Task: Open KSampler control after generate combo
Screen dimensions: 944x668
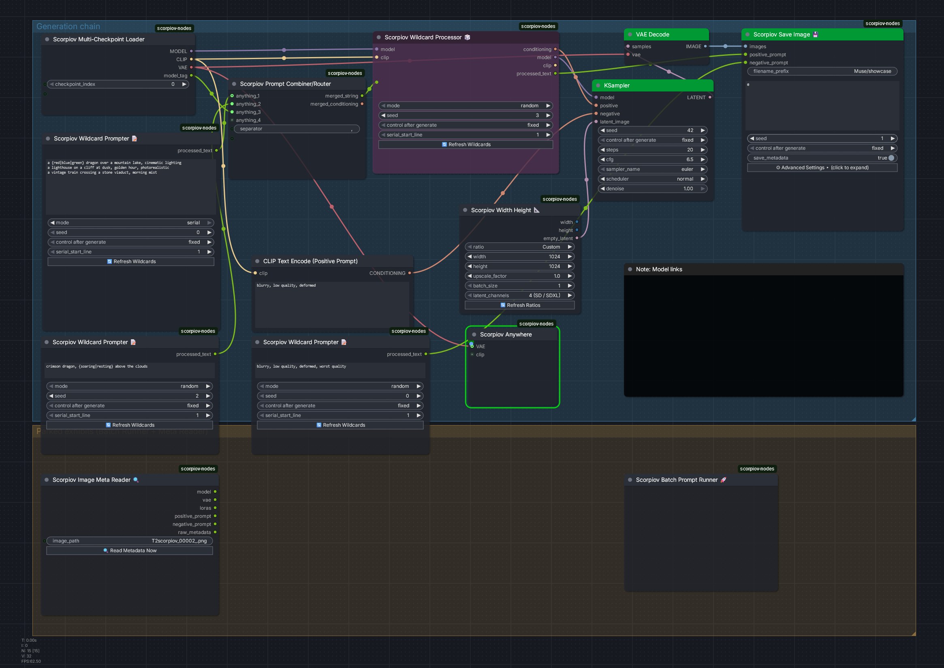Action: 652,140
